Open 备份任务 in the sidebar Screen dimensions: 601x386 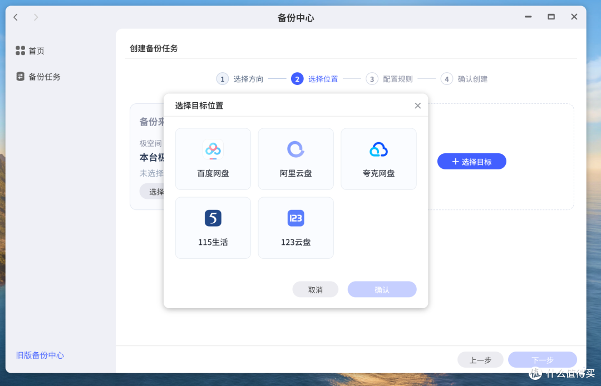pyautogui.click(x=38, y=77)
